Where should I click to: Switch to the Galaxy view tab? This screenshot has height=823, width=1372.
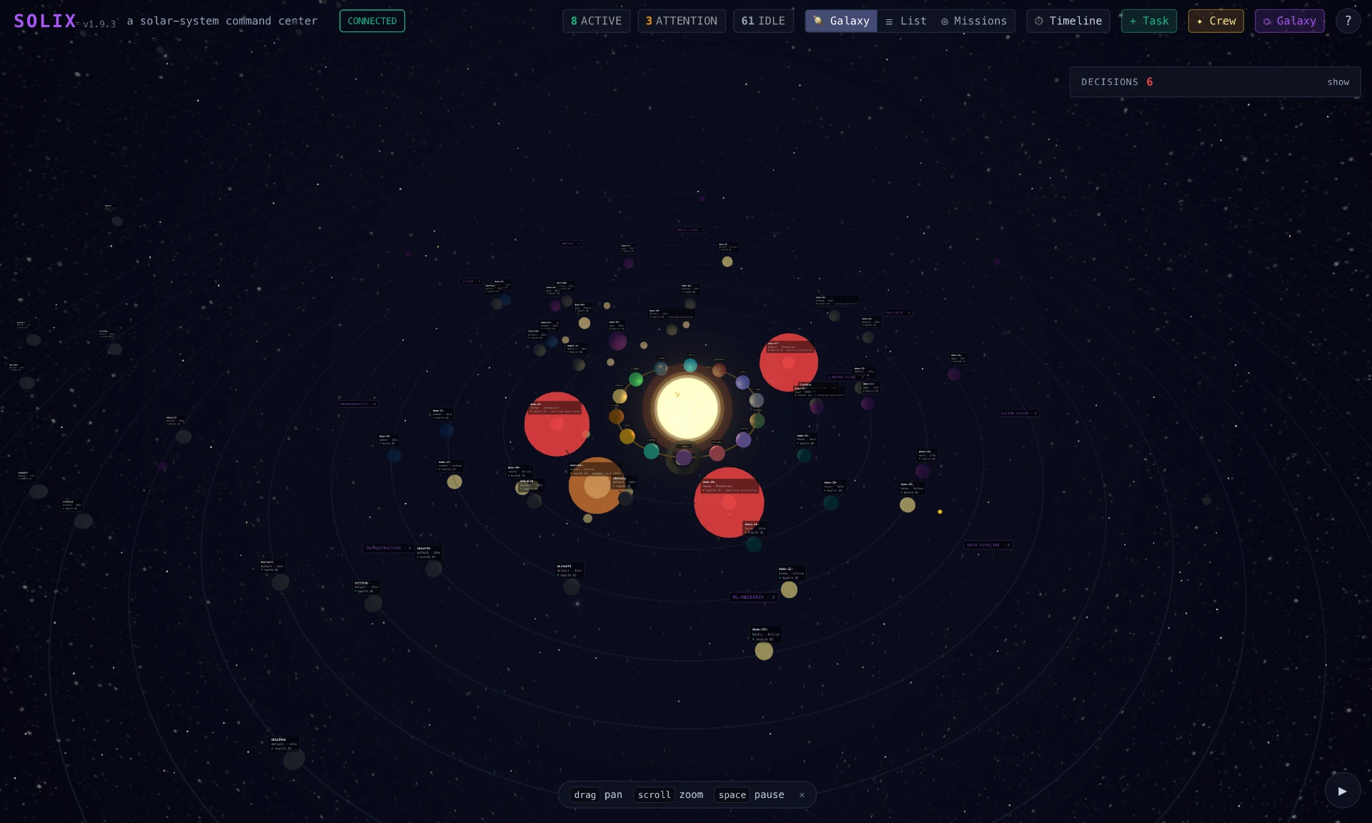pyautogui.click(x=841, y=21)
